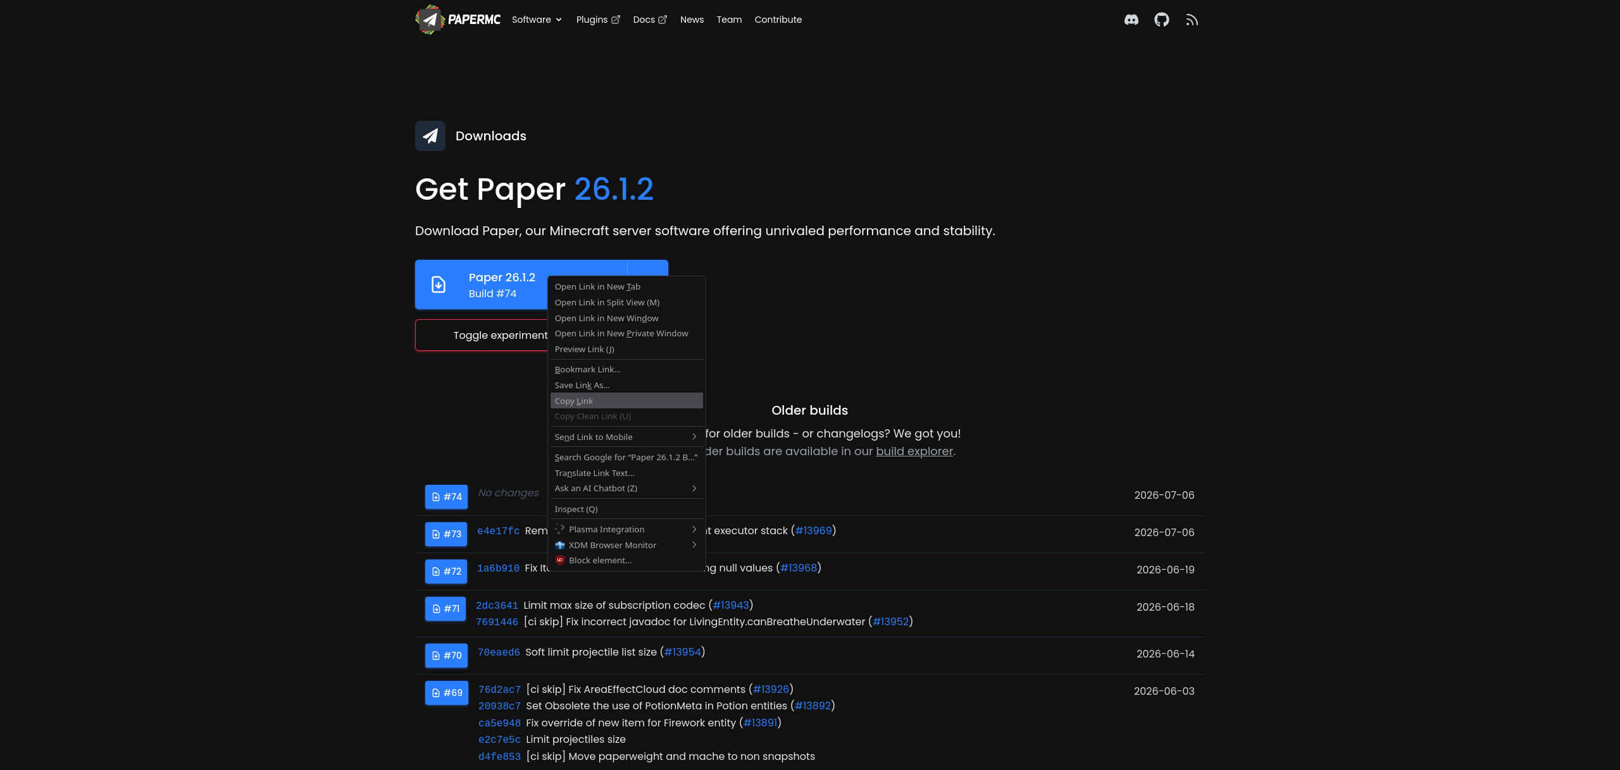Expand Send Link to Mobile submenu
This screenshot has height=770, width=1620.
[x=626, y=437]
